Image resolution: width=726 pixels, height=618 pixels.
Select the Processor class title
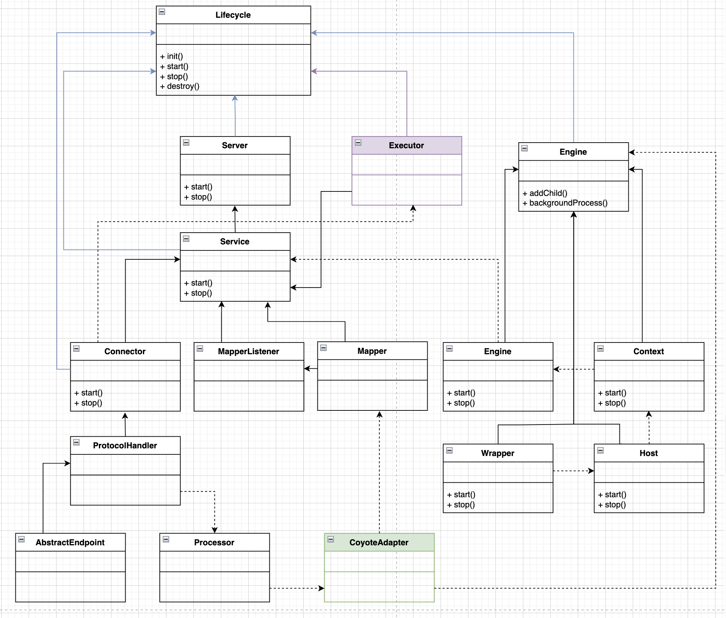point(214,542)
